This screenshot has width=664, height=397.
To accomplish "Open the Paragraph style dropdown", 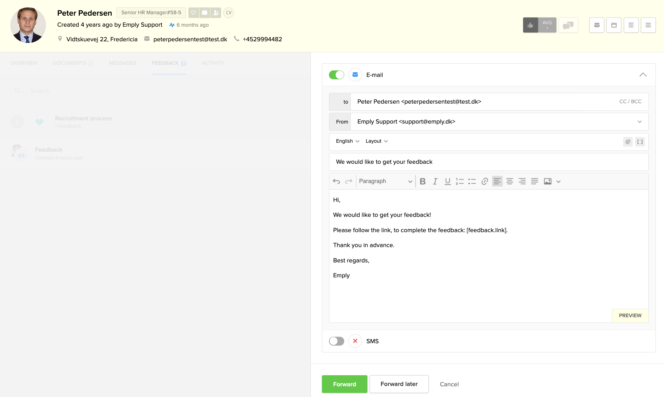I will 385,181.
